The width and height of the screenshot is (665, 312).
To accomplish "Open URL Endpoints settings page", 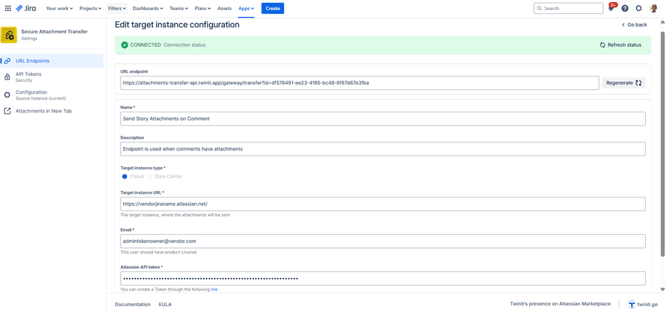I will 52,61.
